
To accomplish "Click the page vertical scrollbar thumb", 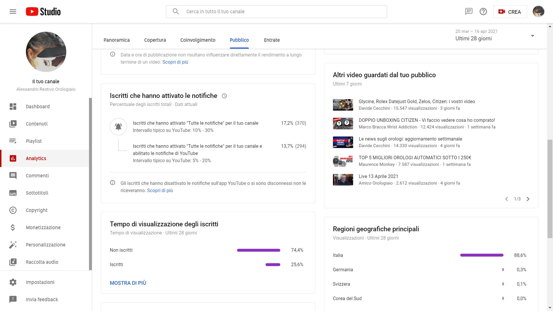I will [550, 189].
